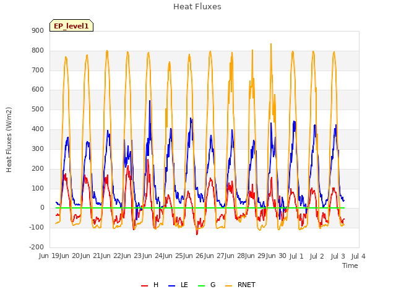This screenshot has height=297, width=396.
Task: Click the Heat Fluxes chart title
Action: [197, 7]
